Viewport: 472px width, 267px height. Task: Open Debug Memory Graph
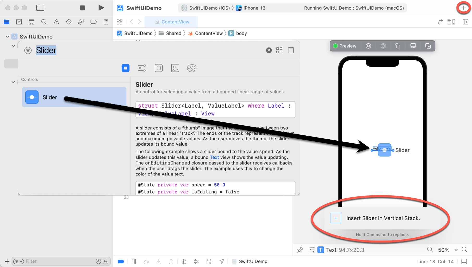tap(196, 262)
